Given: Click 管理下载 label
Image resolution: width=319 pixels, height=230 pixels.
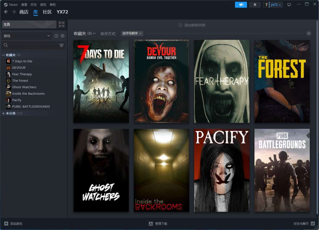Looking at the screenshot, I should pos(161,224).
